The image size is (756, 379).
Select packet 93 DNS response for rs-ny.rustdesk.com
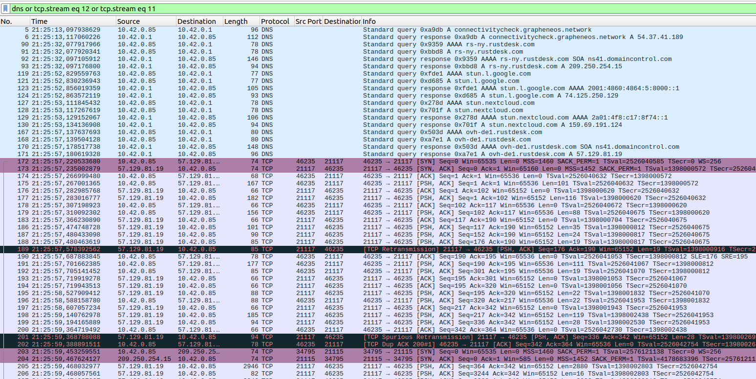[x=293, y=66]
